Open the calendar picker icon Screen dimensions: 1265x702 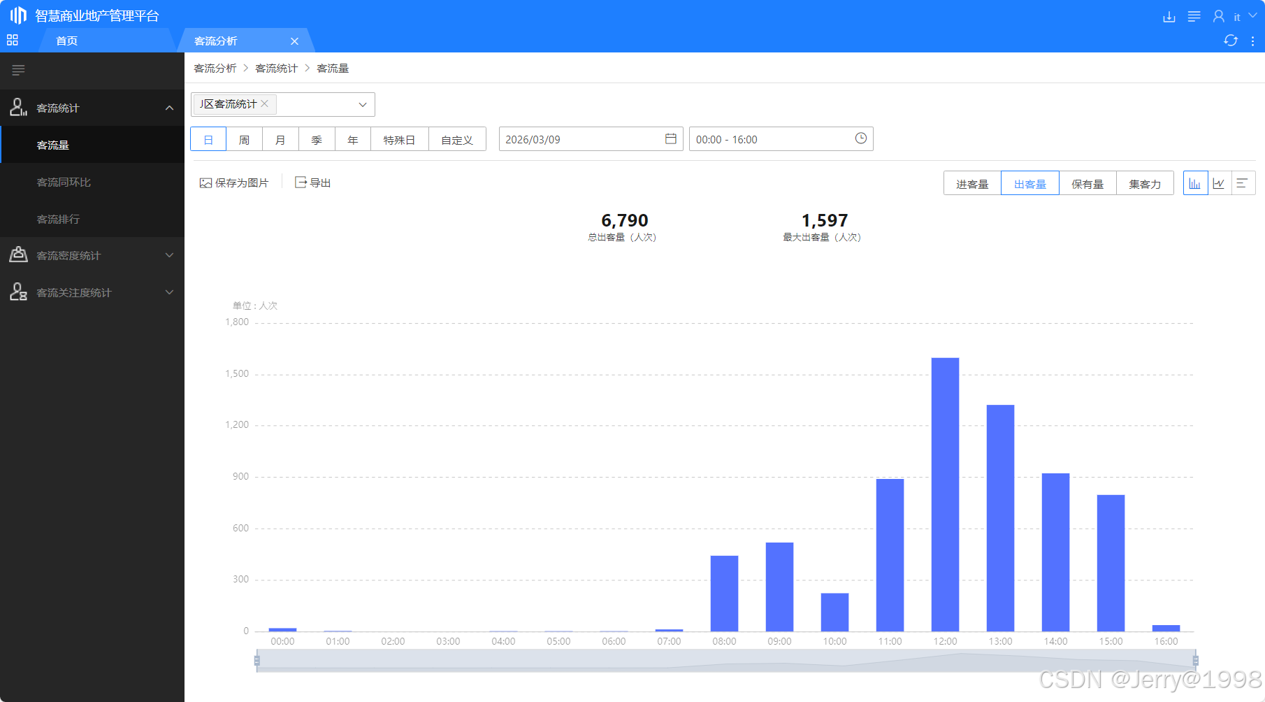671,138
